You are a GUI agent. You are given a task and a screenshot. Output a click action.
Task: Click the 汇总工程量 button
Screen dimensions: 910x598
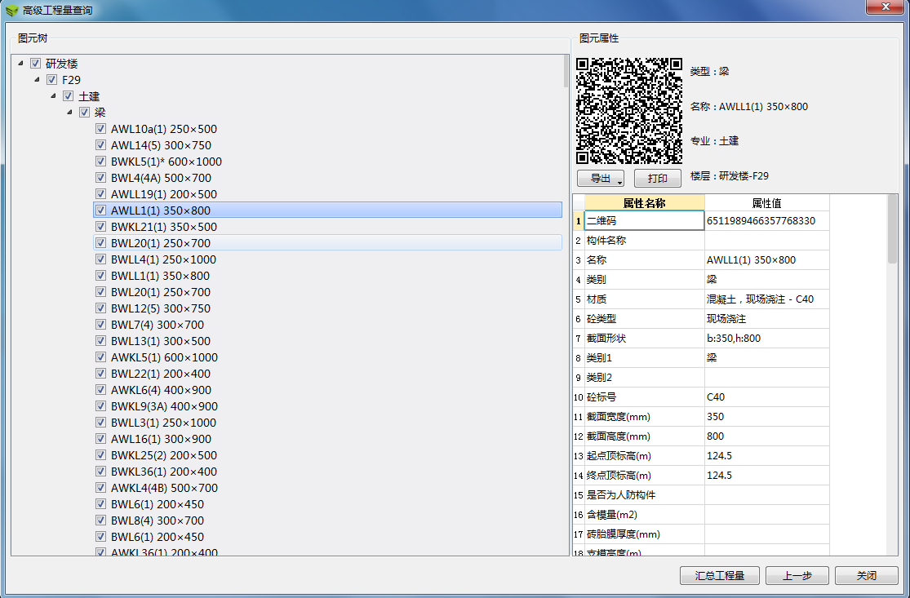[x=720, y=575]
